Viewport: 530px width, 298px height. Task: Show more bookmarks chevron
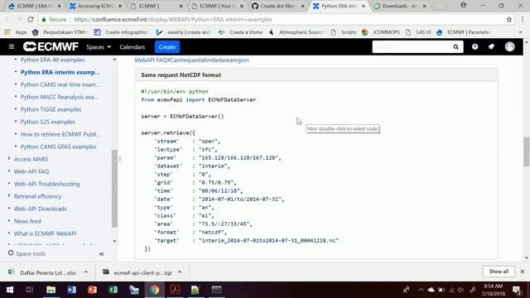point(521,32)
